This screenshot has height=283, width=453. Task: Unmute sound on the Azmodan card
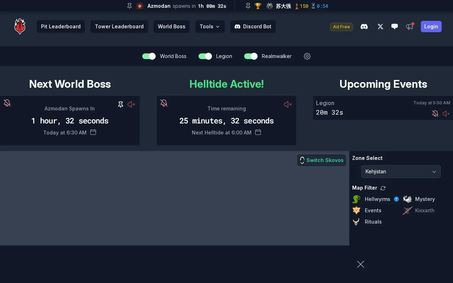tap(131, 104)
